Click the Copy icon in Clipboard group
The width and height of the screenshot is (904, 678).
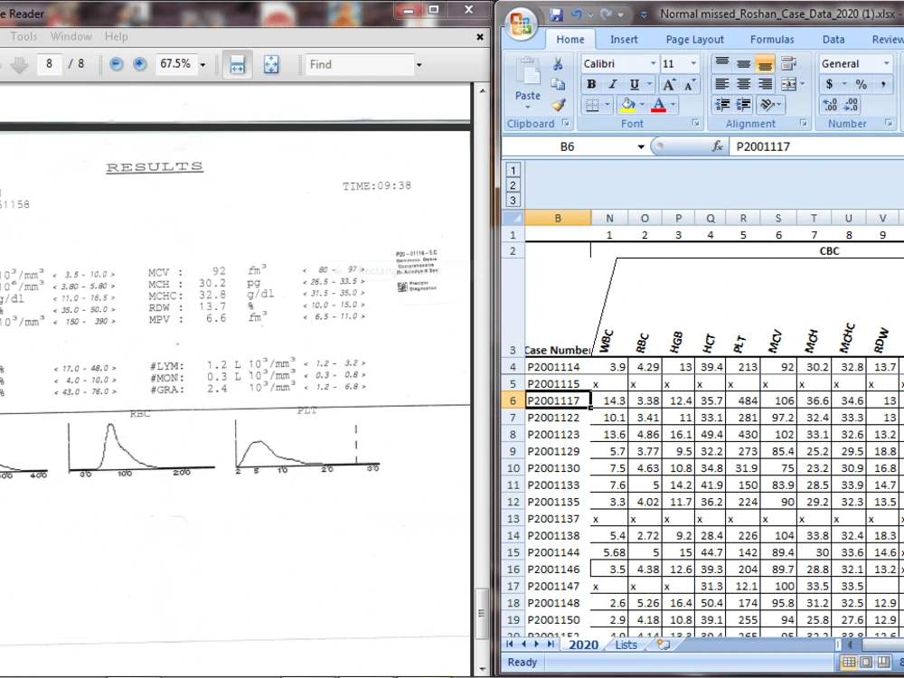click(x=558, y=84)
